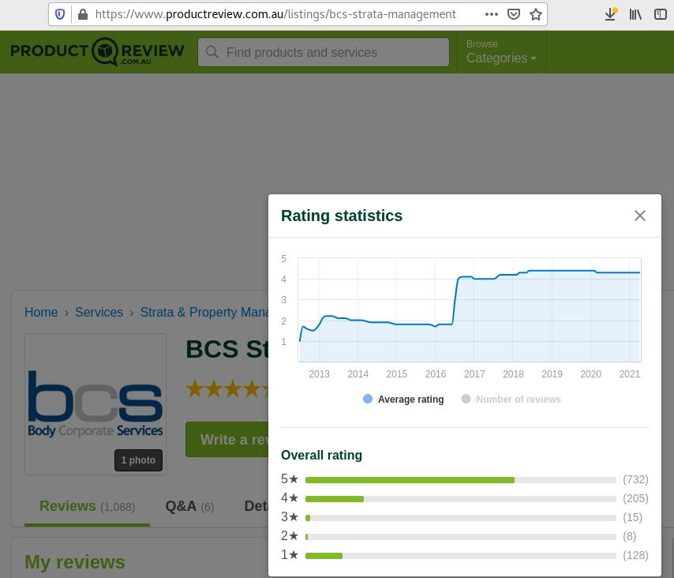Click the tracking protection shield icon
The height and width of the screenshot is (578, 674).
tap(60, 15)
